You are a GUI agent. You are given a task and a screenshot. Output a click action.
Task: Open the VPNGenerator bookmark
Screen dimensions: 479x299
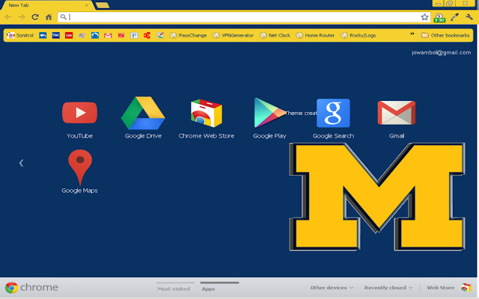point(233,35)
